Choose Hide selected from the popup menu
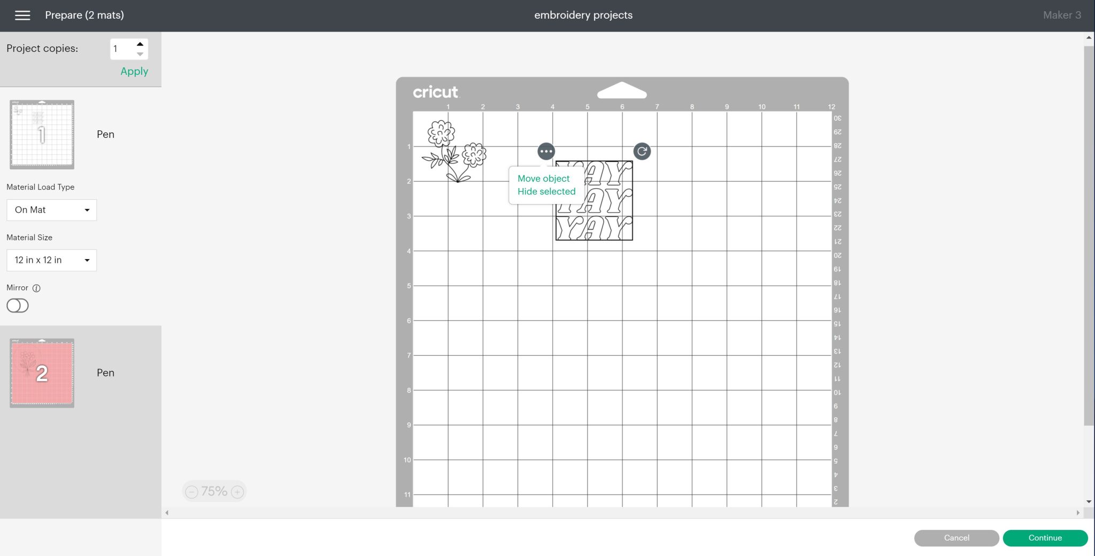Viewport: 1095px width, 556px height. 546,191
